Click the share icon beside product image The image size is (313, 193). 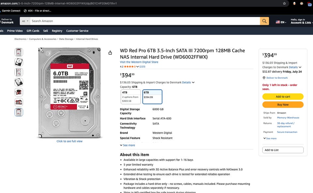pos(110,53)
